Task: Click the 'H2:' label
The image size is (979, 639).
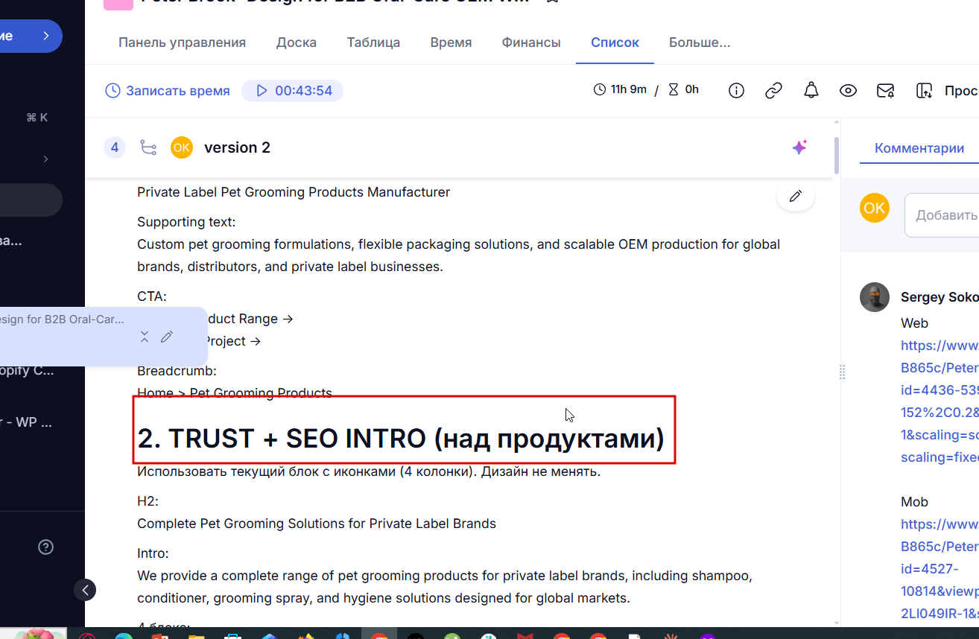Action: point(148,501)
